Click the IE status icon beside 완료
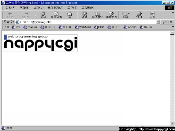 (3, 128)
